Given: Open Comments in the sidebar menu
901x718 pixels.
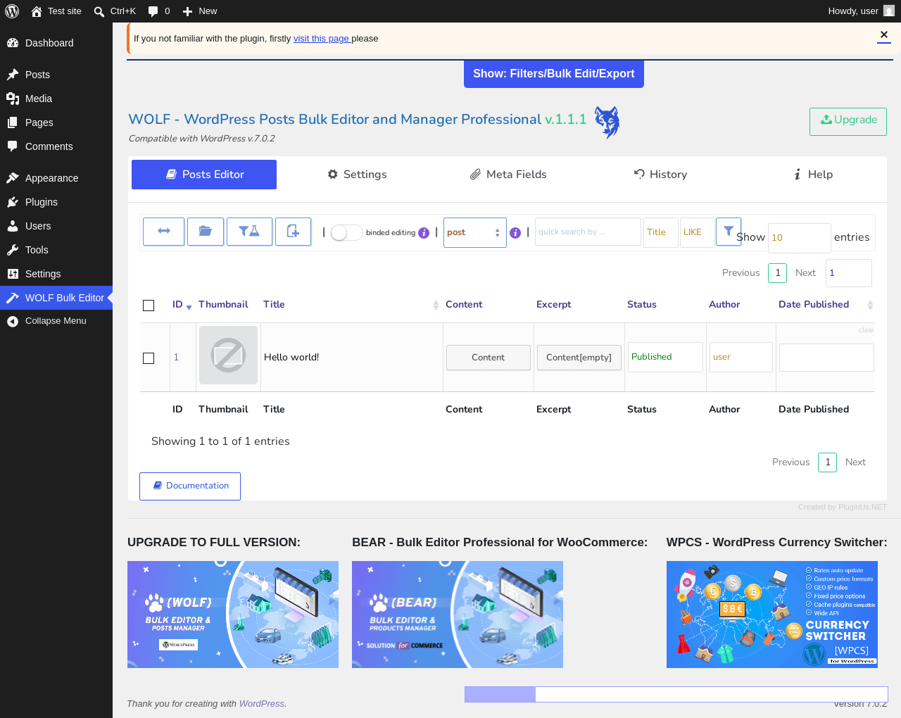Looking at the screenshot, I should point(56,146).
